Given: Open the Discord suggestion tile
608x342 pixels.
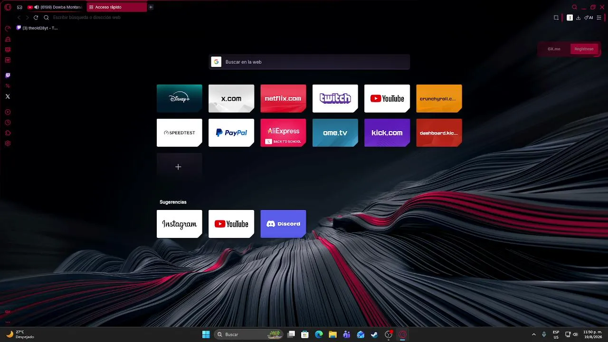Looking at the screenshot, I should pos(283,224).
